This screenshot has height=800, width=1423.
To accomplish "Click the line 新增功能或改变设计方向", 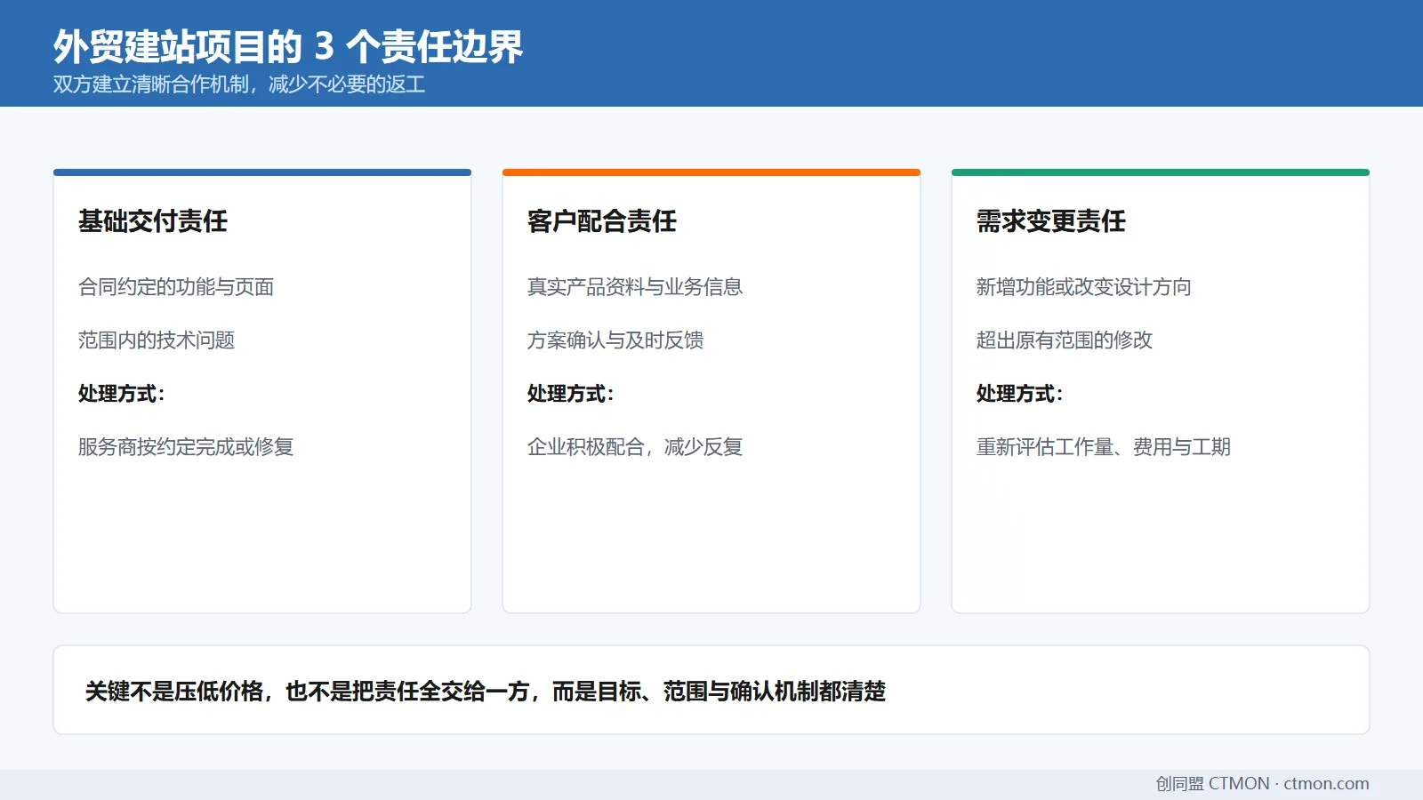I will coord(1084,287).
